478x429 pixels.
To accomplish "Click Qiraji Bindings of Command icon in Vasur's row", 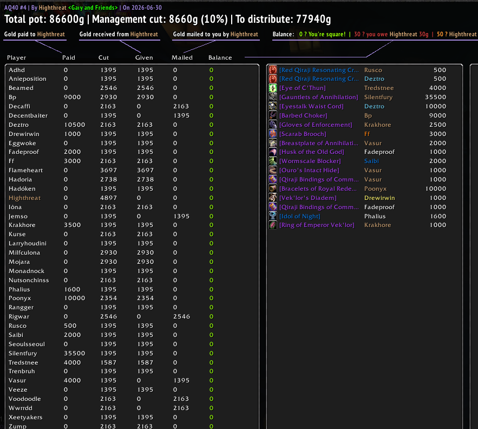I will [x=273, y=179].
